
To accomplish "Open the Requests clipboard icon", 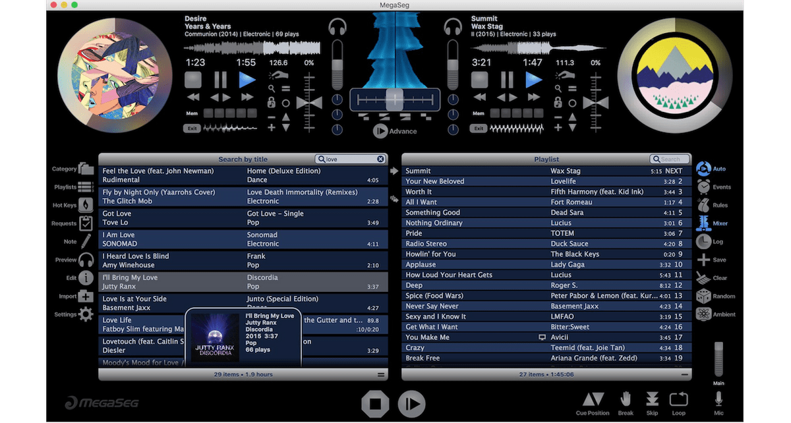I will click(86, 223).
